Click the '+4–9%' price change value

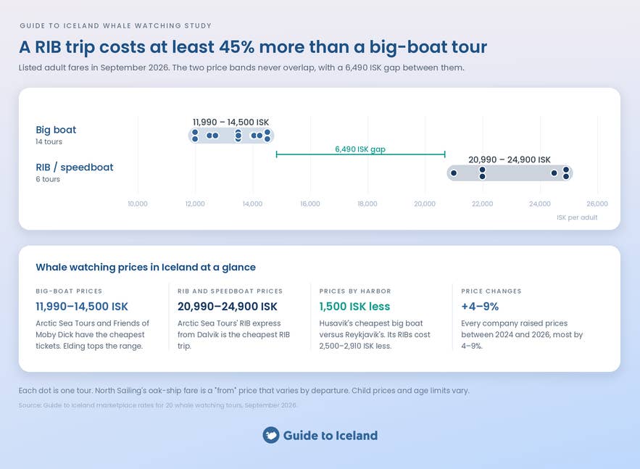pyautogui.click(x=480, y=307)
